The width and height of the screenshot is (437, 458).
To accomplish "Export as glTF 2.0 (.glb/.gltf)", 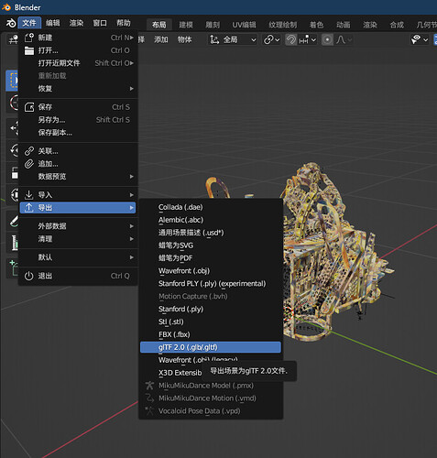I will 211,347.
